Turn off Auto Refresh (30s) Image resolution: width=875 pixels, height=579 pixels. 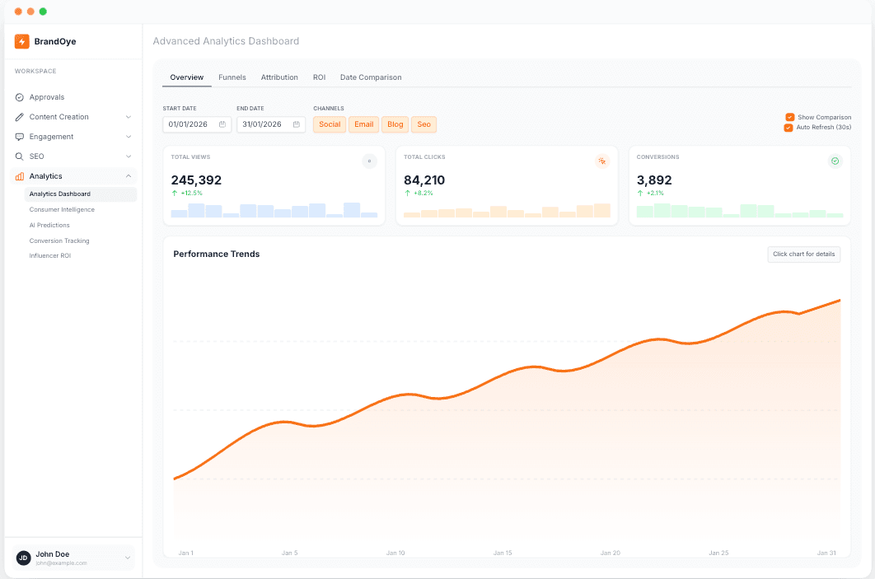(788, 128)
